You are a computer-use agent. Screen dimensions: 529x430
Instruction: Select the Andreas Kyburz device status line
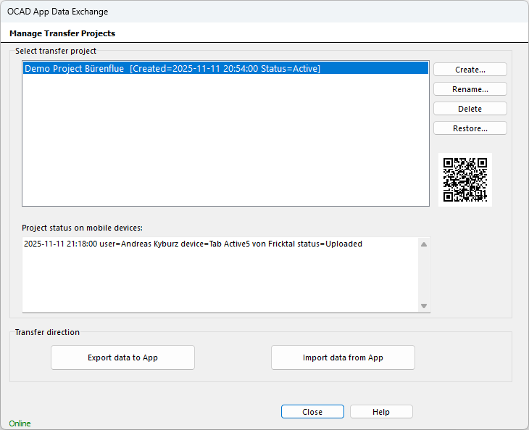pos(193,244)
